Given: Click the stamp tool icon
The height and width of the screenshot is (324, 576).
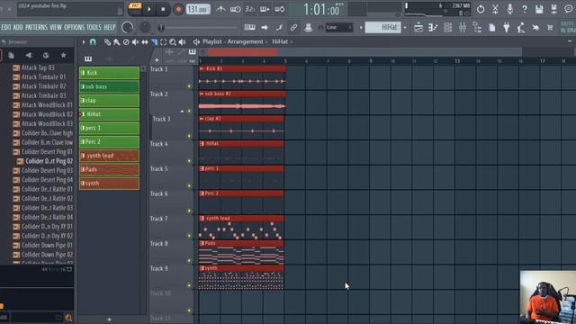Looking at the screenshot, I should pos(308,28).
